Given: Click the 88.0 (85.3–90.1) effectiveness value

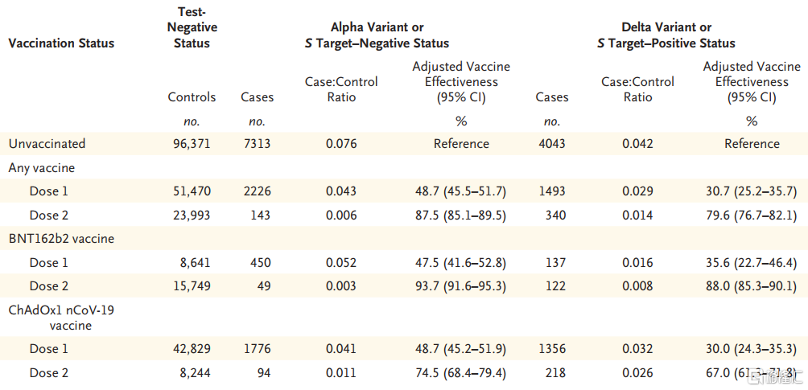Looking at the screenshot, I should tap(752, 286).
